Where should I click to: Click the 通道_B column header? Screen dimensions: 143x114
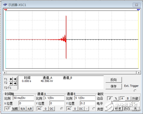[x=67, y=78]
